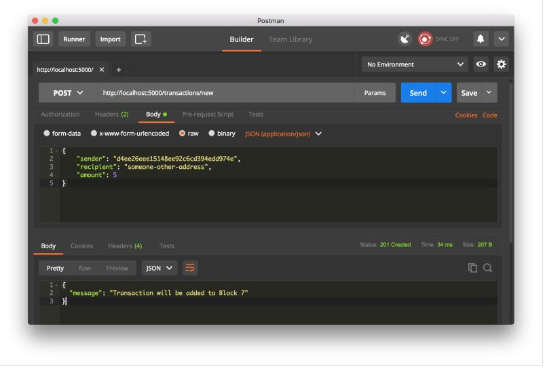Open the request Headers (2) tab
545x369 pixels.
pos(111,115)
